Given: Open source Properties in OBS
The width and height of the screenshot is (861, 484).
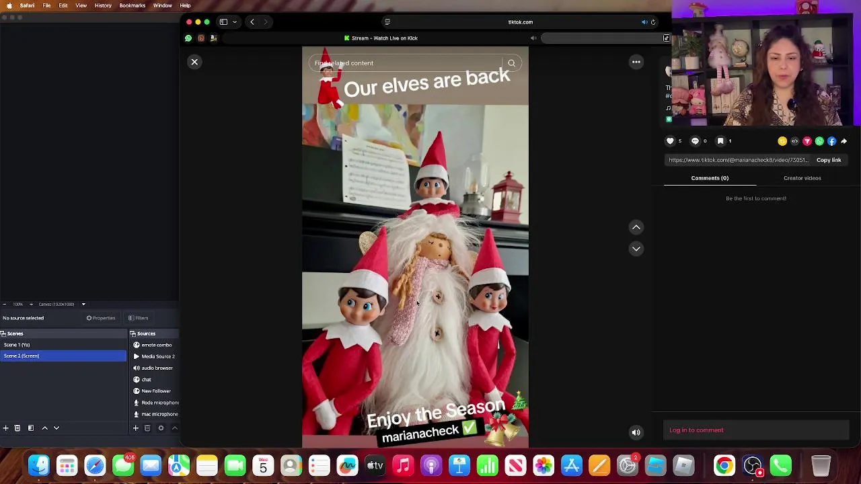Looking at the screenshot, I should click(101, 318).
